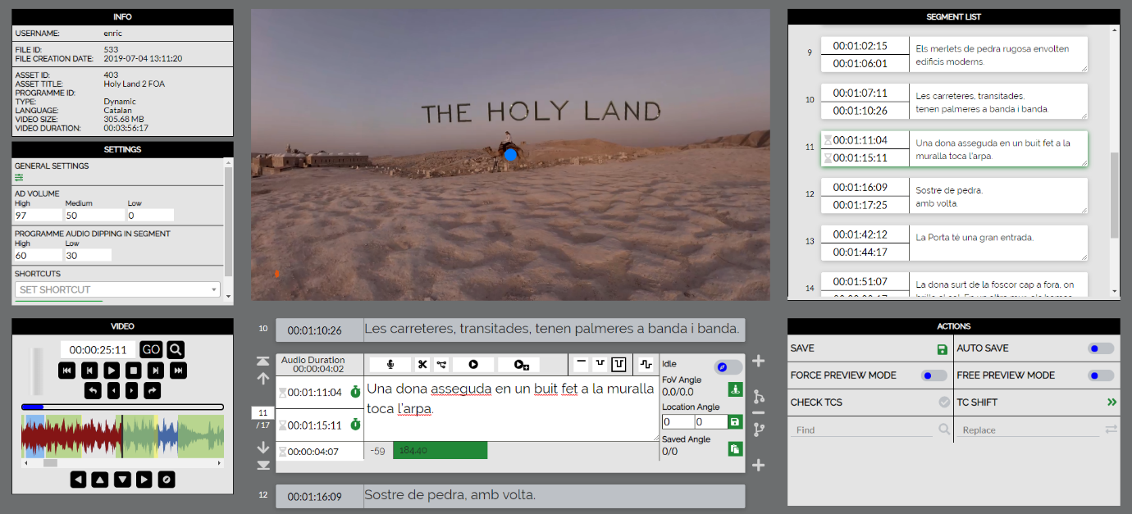This screenshot has width=1132, height=514.
Task: Click the General Settings sliders icon
Action: [x=19, y=177]
